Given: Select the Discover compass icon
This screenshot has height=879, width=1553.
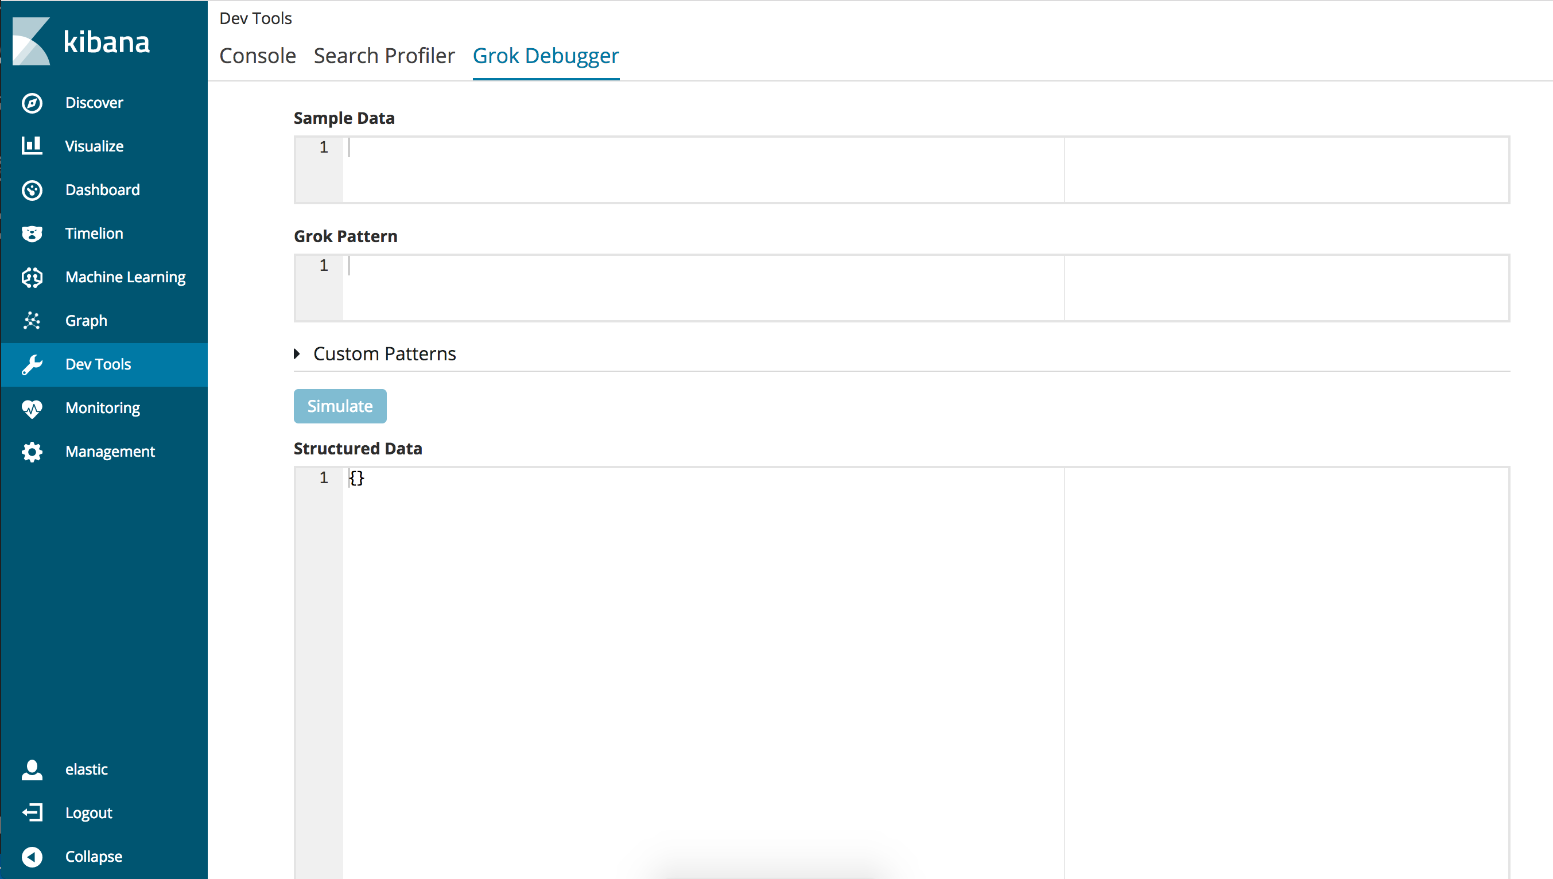Looking at the screenshot, I should click(32, 103).
